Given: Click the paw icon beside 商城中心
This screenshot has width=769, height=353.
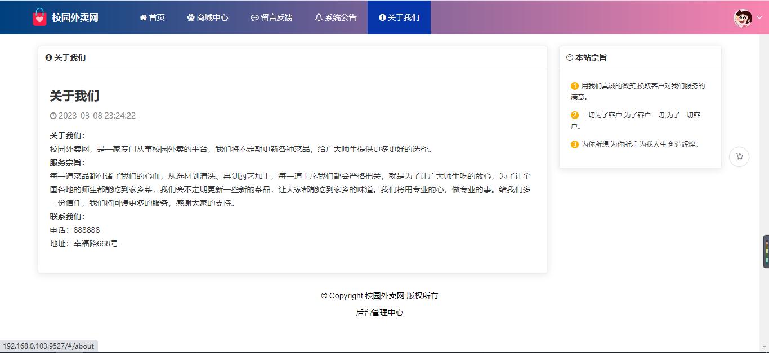Looking at the screenshot, I should click(191, 17).
